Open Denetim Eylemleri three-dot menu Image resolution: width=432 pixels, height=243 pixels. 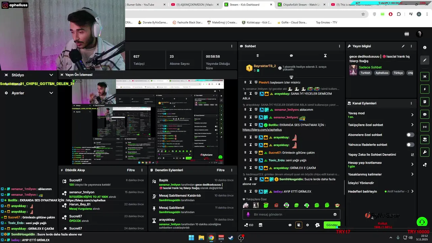pyautogui.click(x=232, y=170)
